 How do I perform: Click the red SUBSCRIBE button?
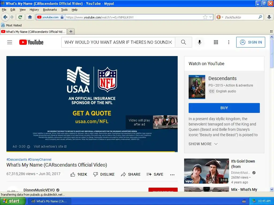(163, 190)
